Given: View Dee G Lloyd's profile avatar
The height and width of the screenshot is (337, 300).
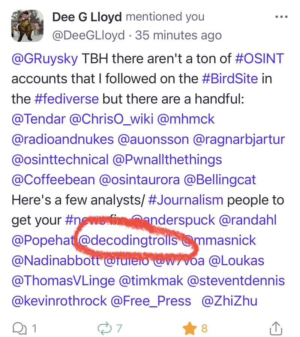Looking at the screenshot, I should [x=27, y=25].
